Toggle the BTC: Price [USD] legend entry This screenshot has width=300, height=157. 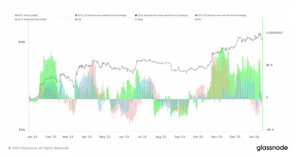(x=26, y=15)
